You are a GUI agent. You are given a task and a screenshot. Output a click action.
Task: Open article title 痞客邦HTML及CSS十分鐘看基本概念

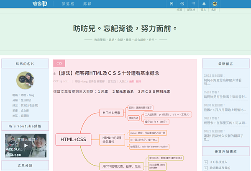point(108,73)
